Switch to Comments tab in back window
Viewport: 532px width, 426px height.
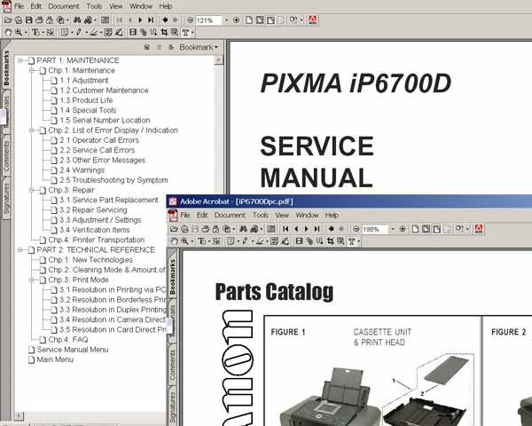[x=6, y=156]
